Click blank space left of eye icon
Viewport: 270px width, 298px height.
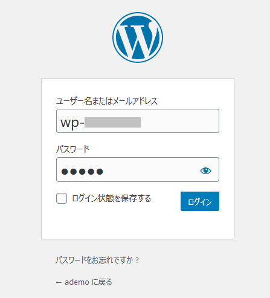(151, 171)
